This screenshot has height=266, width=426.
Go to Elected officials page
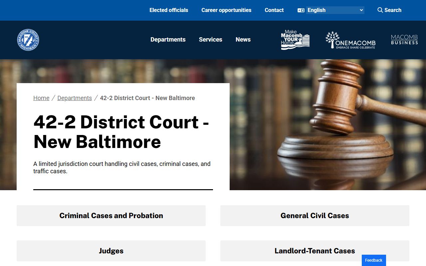[x=169, y=10]
